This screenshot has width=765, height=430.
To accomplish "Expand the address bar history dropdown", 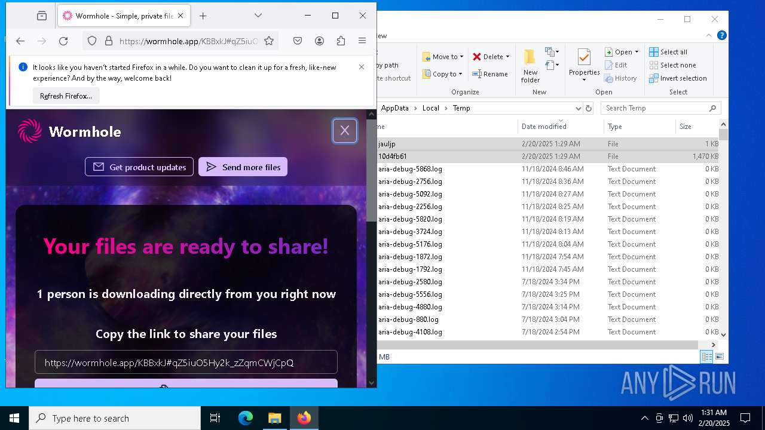I will click(x=578, y=108).
